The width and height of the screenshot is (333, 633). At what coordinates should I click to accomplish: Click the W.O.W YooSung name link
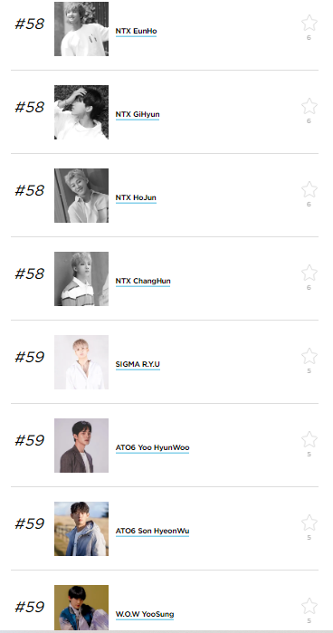(145, 614)
